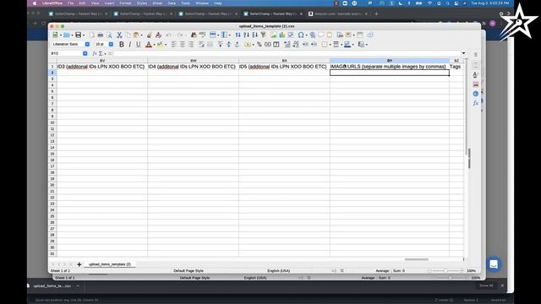
Task: Expand the font size dropdown
Action: pos(111,44)
